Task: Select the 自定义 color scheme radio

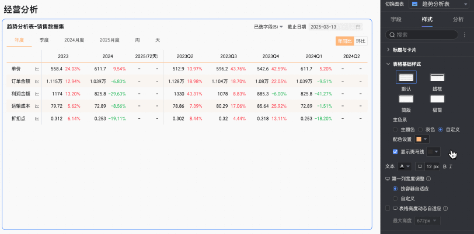Action: (x=441, y=130)
